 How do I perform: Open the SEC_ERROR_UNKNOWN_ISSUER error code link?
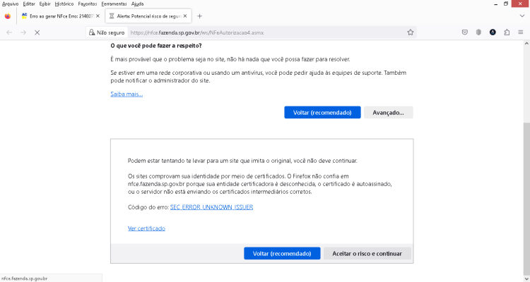(211, 207)
